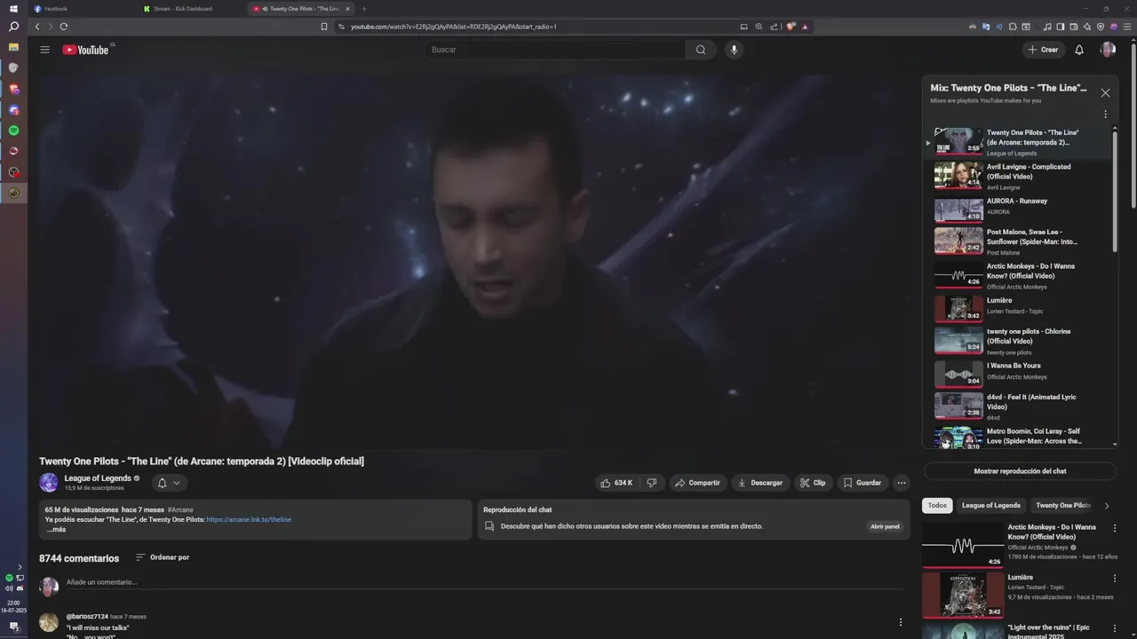
Task: Open the Brave wallet icon
Action: (1073, 27)
